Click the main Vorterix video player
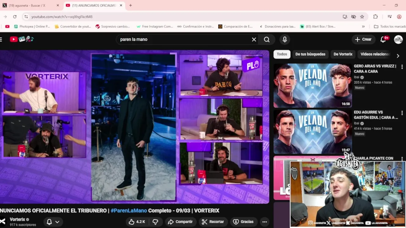This screenshot has width=406, height=228. [x=134, y=127]
